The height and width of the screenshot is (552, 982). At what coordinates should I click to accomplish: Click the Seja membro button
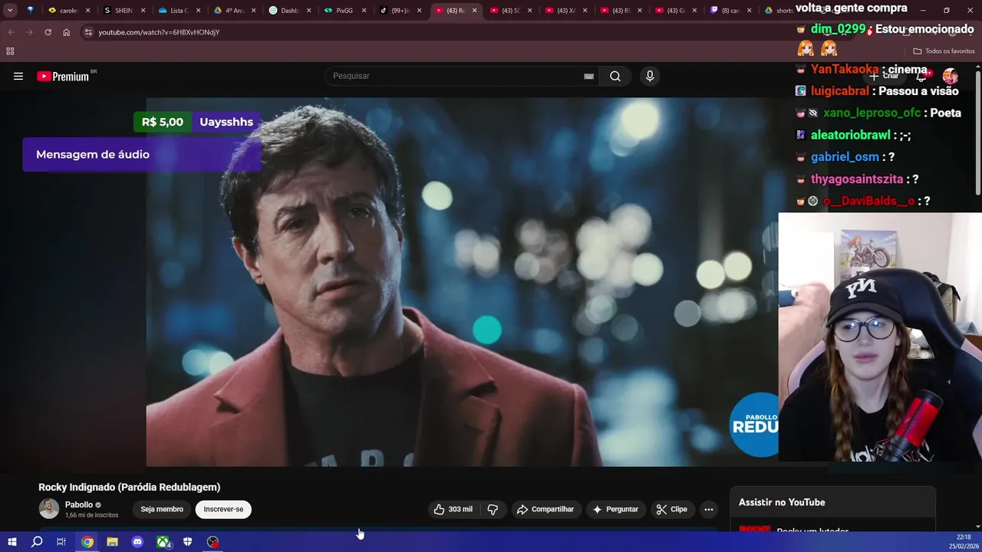point(162,509)
